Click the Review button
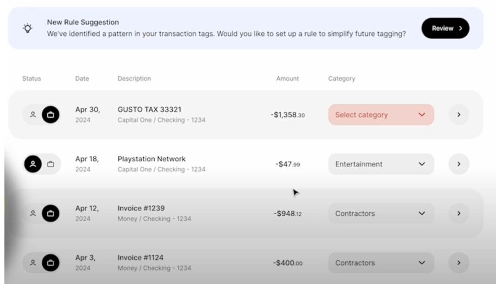 [445, 28]
